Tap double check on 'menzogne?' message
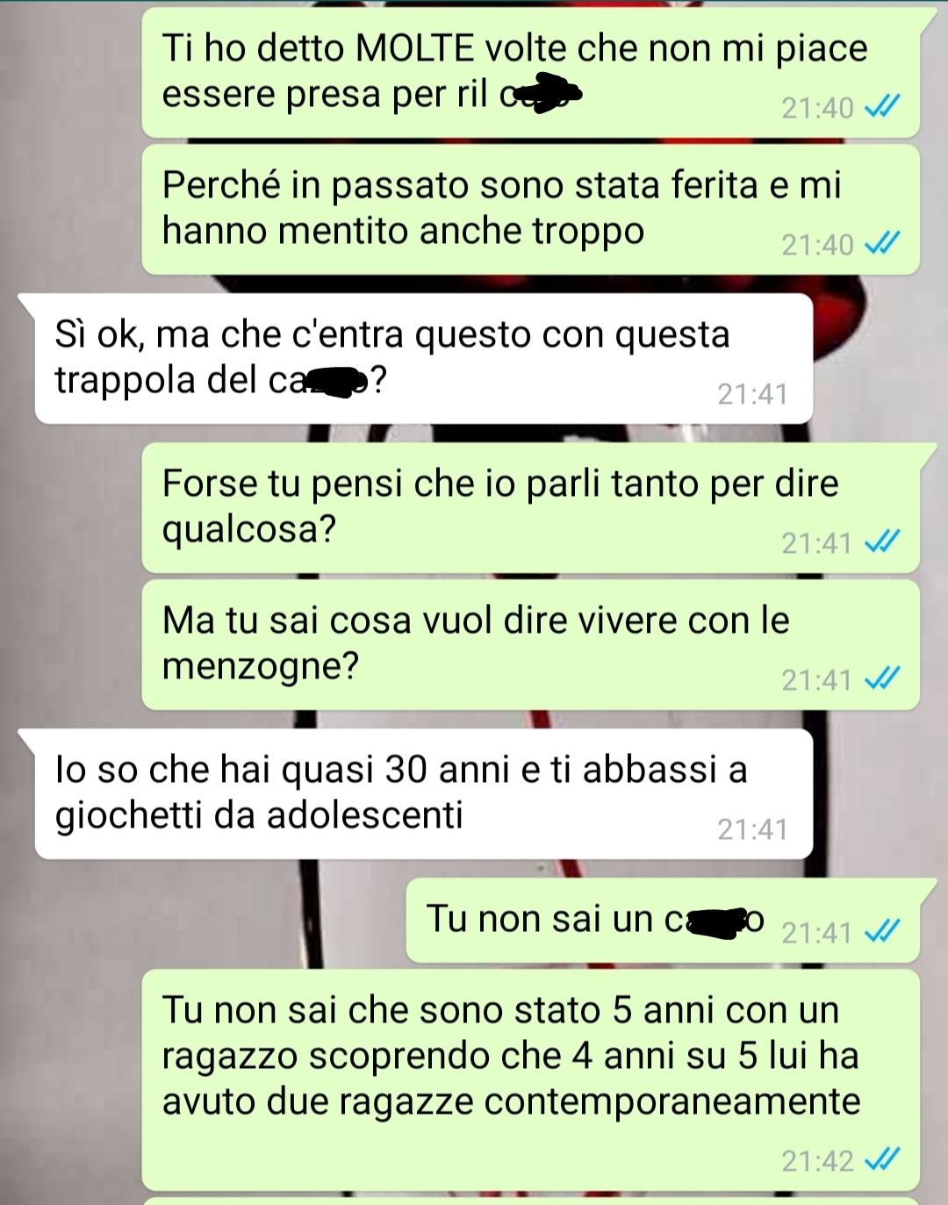Screen dimensions: 948x1205 tap(882, 679)
